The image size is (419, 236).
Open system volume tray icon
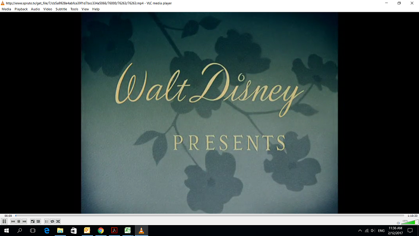click(x=373, y=230)
